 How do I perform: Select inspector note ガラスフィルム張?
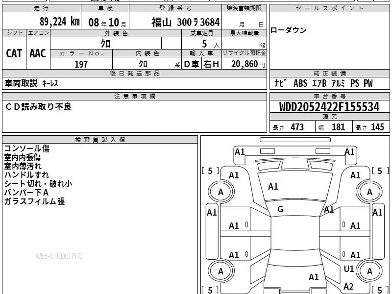[34, 201]
